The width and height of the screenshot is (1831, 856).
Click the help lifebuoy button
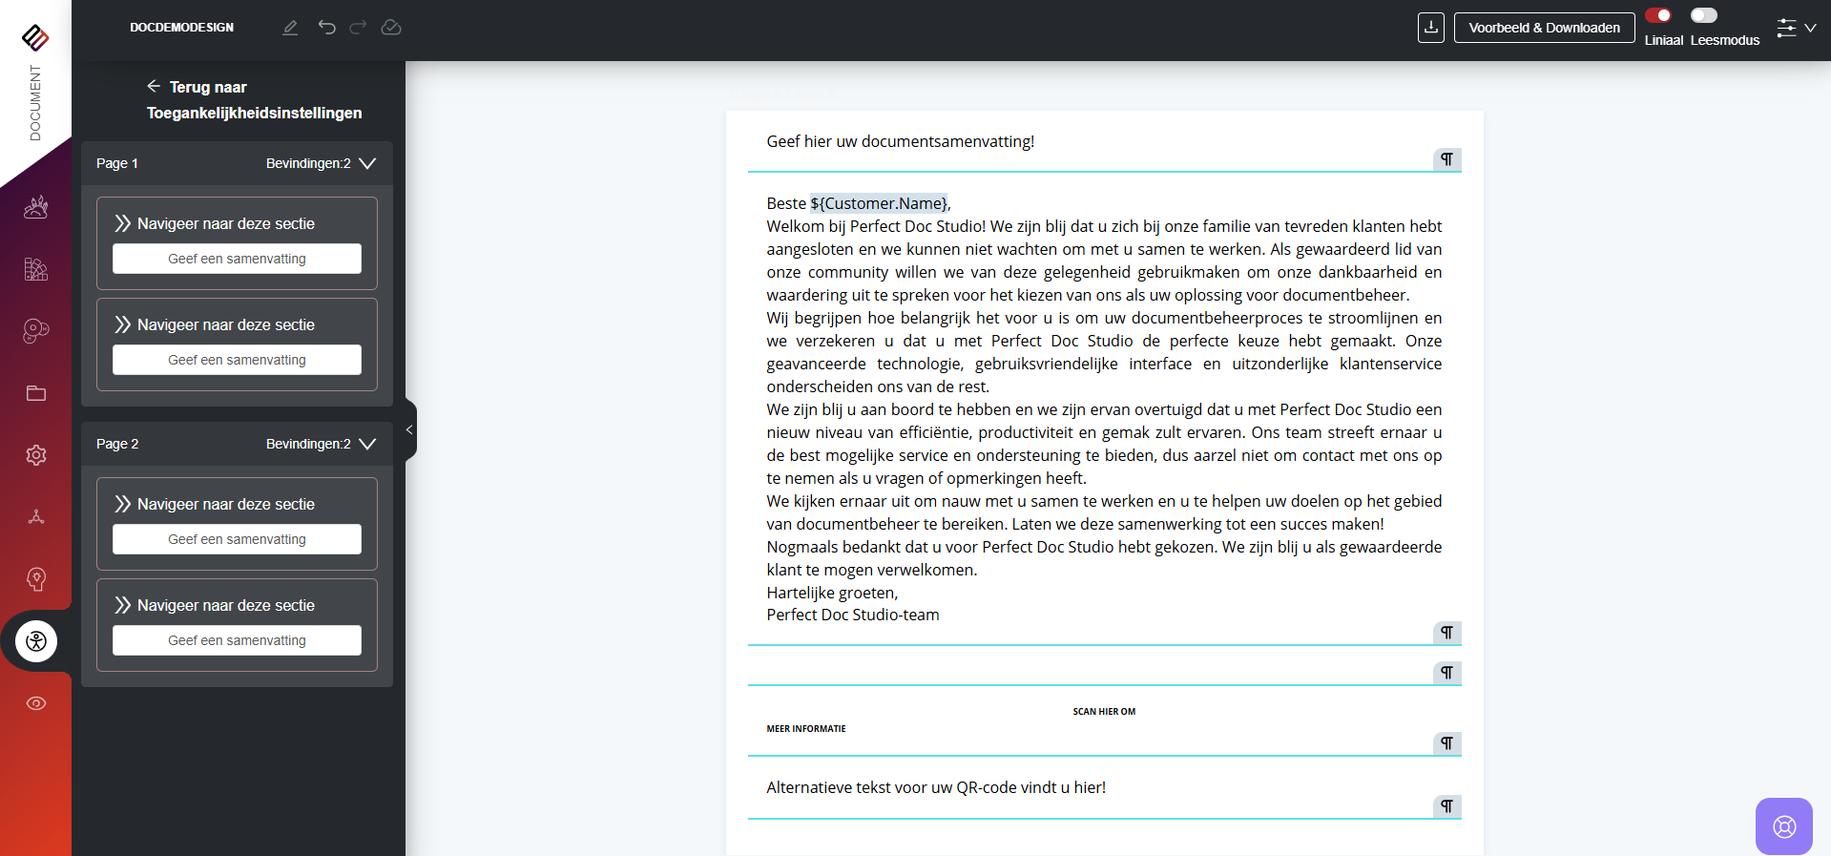point(1783,826)
